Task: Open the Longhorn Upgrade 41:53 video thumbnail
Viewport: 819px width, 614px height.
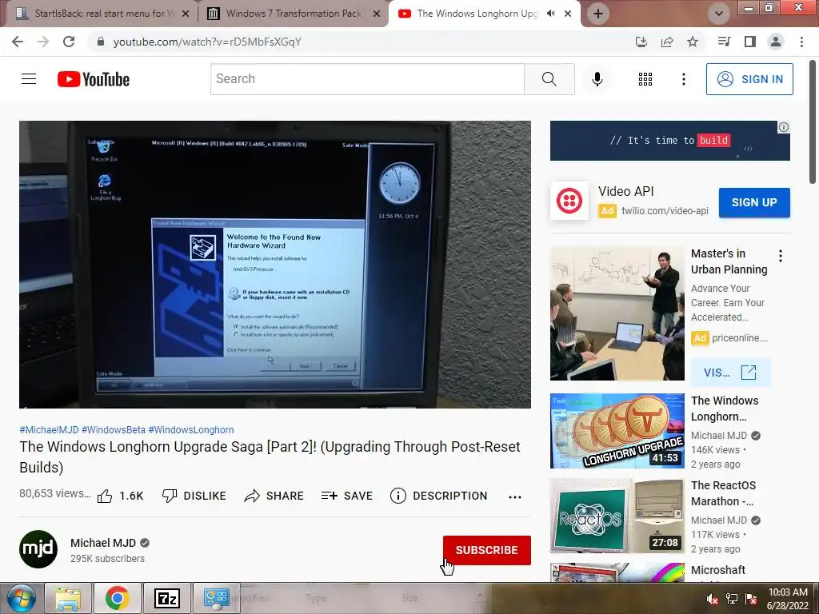Action: tap(617, 431)
